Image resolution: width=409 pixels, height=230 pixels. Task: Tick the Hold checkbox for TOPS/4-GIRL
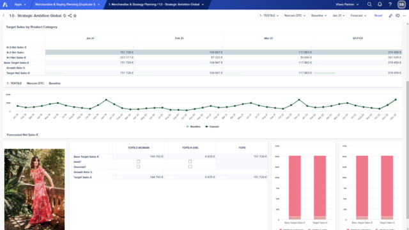(x=190, y=162)
